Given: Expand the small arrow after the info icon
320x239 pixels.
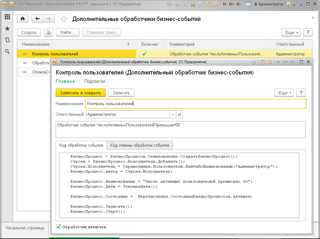Looking at the screenshot, I should [x=294, y=4].
